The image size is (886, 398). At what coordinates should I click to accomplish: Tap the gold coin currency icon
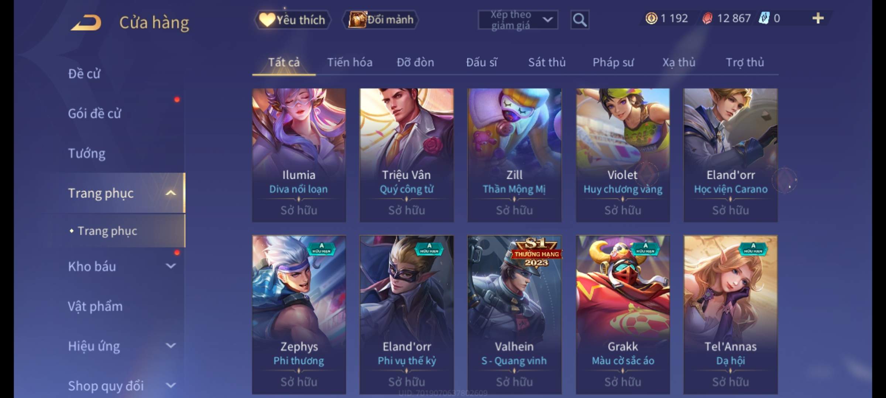click(x=651, y=18)
